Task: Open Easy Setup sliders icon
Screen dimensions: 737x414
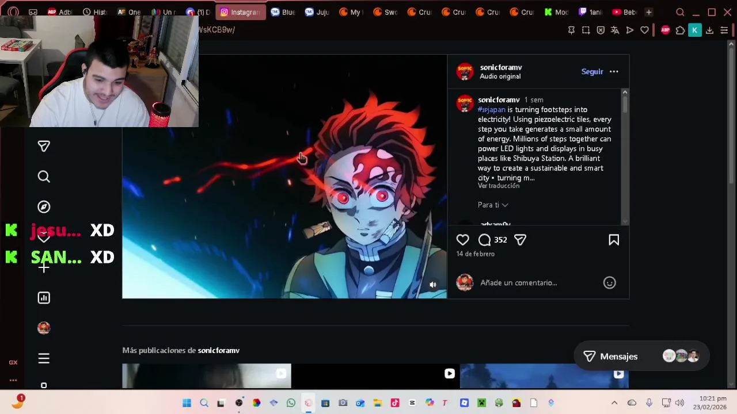Action: [x=724, y=30]
